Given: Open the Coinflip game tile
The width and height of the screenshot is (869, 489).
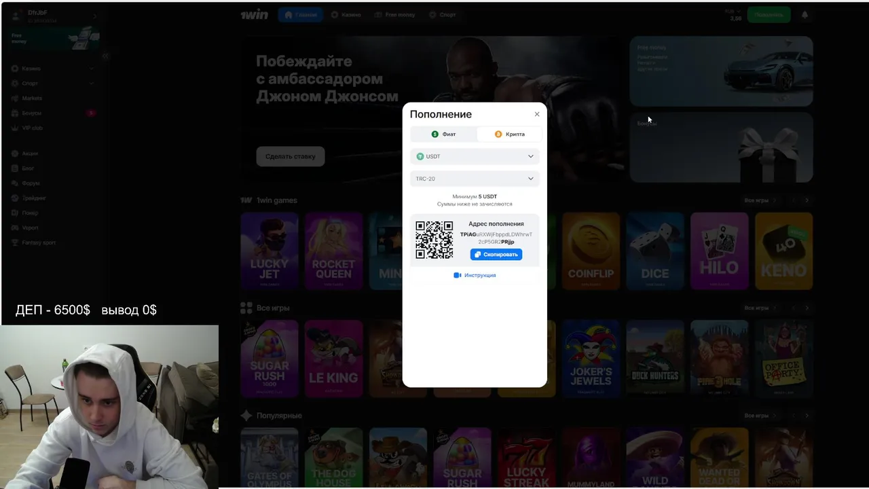Looking at the screenshot, I should pyautogui.click(x=591, y=251).
